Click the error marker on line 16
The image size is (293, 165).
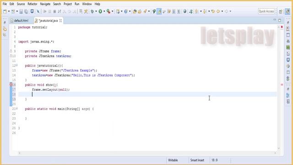tap(11, 84)
